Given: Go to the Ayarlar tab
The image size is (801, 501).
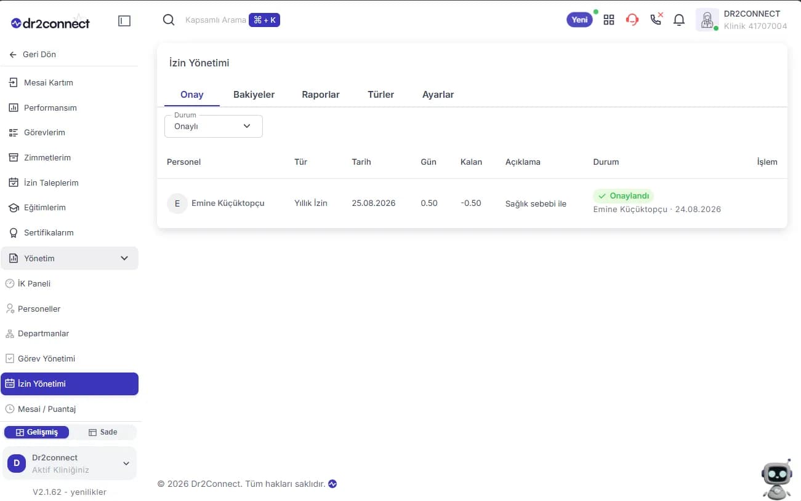Looking at the screenshot, I should click(438, 95).
